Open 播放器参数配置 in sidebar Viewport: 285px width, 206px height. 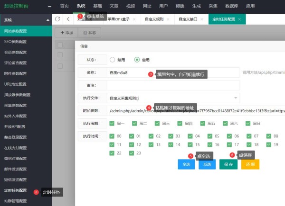pyautogui.click(x=26, y=95)
